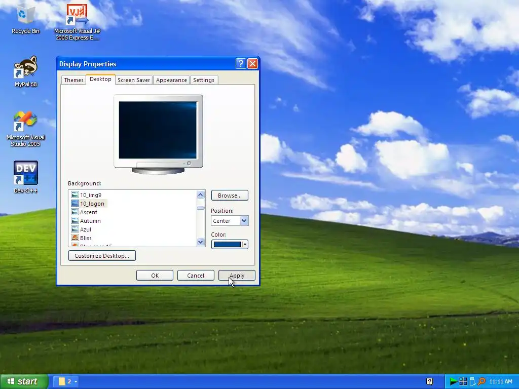Image resolution: width=519 pixels, height=389 pixels.
Task: Click the Browse... button
Action: coord(230,196)
